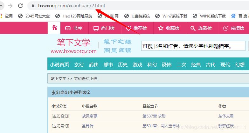Click the 小说分类 column header

tap(59, 106)
